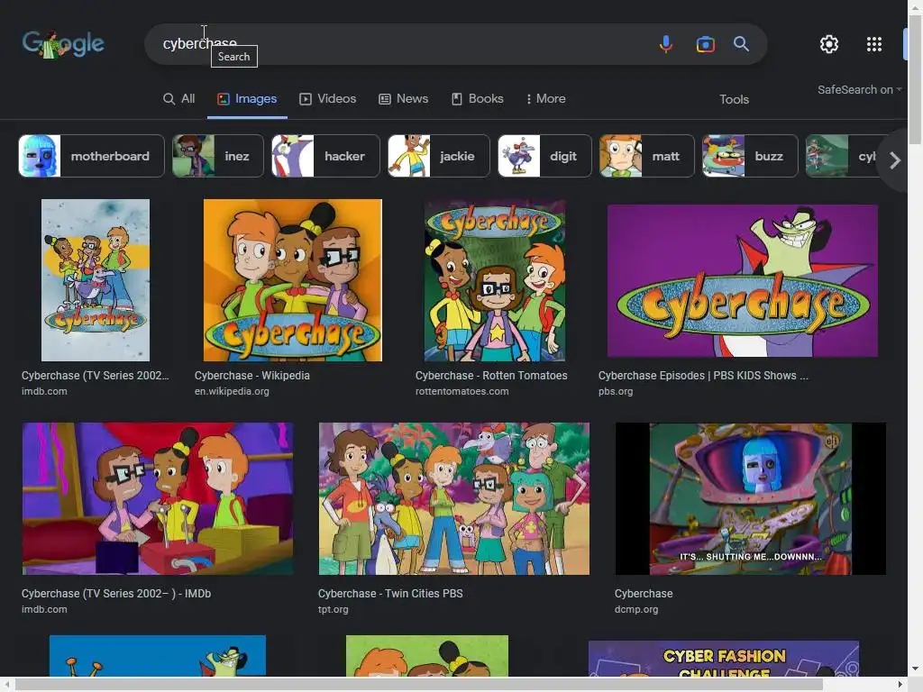Open the Cyber Fashion Challenge thumbnail

click(724, 659)
